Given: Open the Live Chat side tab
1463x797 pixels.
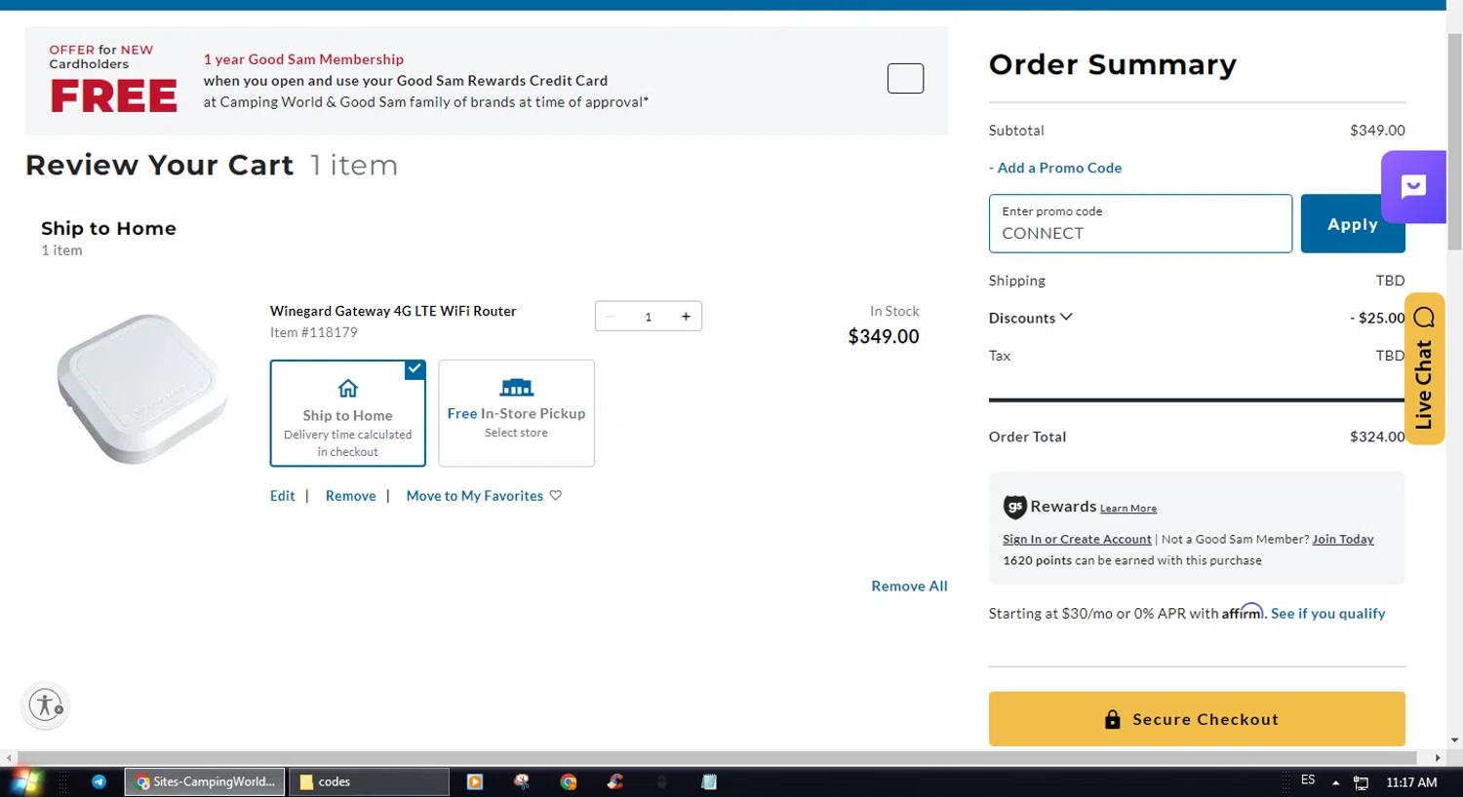Looking at the screenshot, I should pos(1424,368).
